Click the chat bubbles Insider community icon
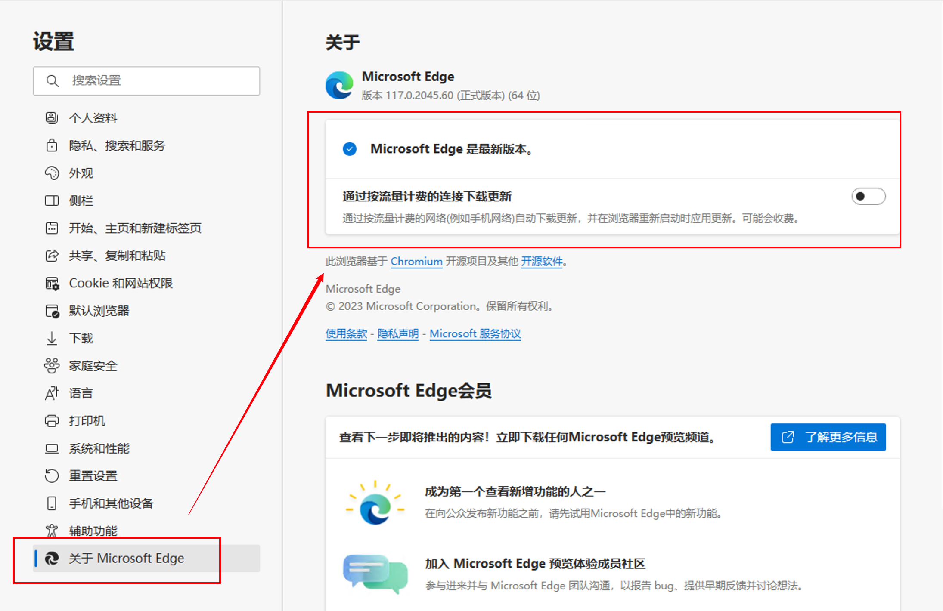 (375, 574)
